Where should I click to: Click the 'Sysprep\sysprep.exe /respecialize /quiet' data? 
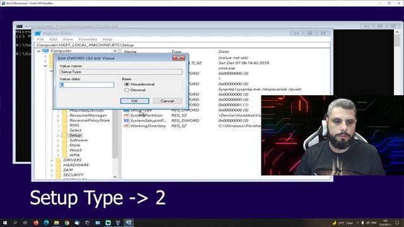tap(259, 90)
